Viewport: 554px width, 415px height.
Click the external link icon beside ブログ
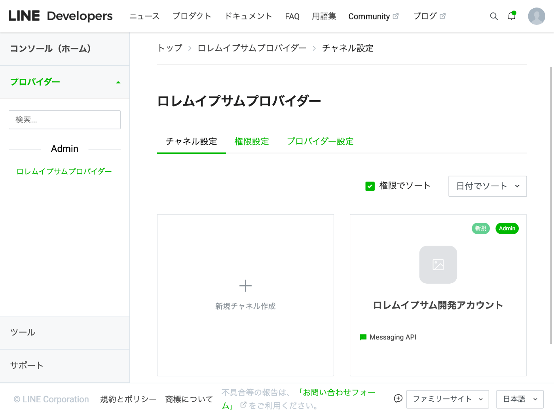[443, 16]
